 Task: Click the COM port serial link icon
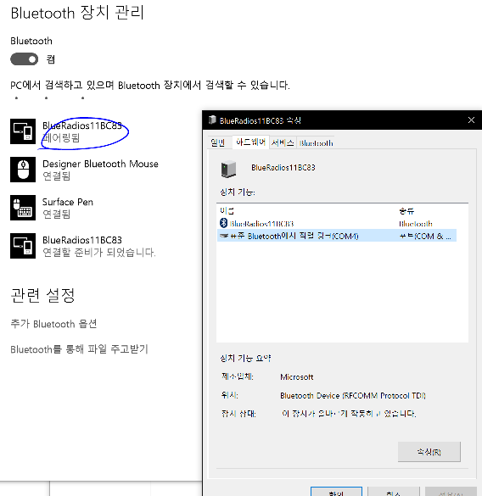[224, 236]
